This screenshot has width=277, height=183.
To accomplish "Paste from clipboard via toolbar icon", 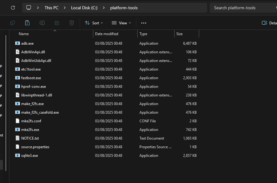I will coord(27,23).
